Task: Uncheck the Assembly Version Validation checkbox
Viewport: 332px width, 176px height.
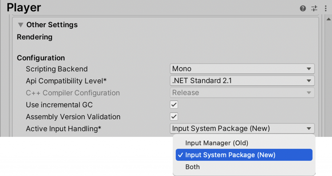Action: point(174,117)
